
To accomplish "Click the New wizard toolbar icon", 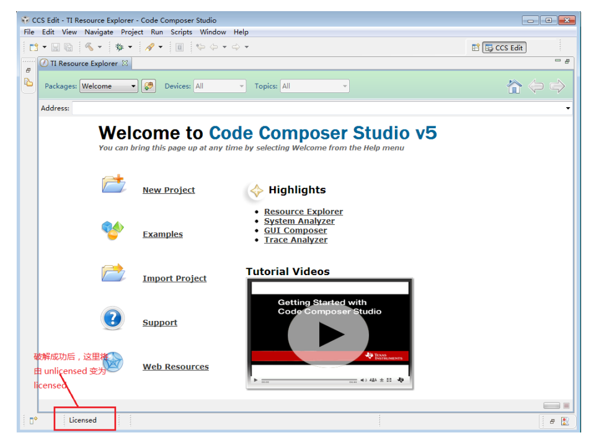I will tap(34, 47).
